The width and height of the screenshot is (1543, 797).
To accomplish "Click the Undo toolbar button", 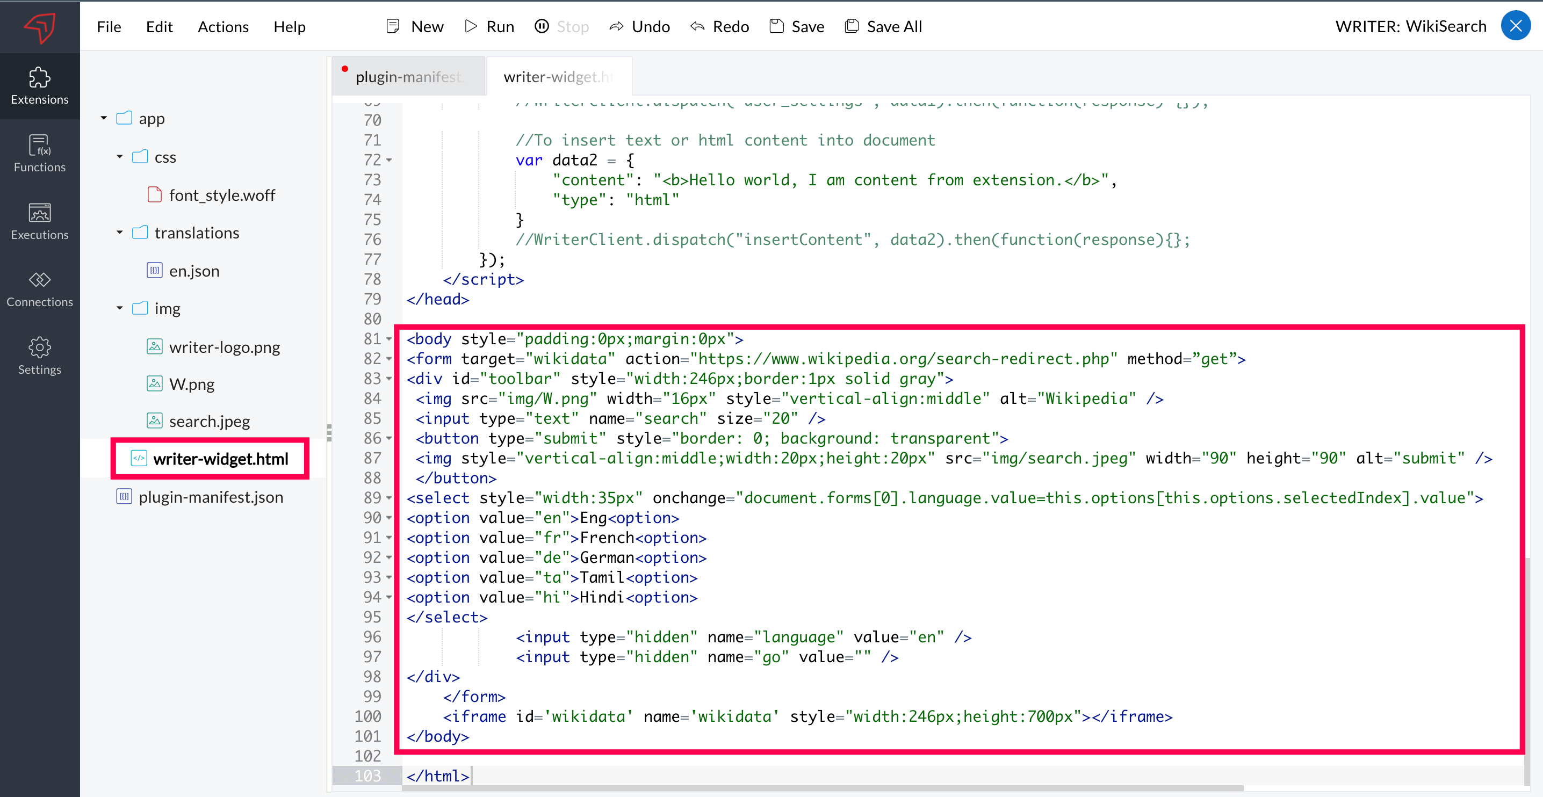I will pos(639,26).
